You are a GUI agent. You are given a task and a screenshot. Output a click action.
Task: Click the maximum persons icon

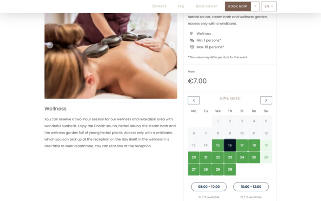[192, 47]
